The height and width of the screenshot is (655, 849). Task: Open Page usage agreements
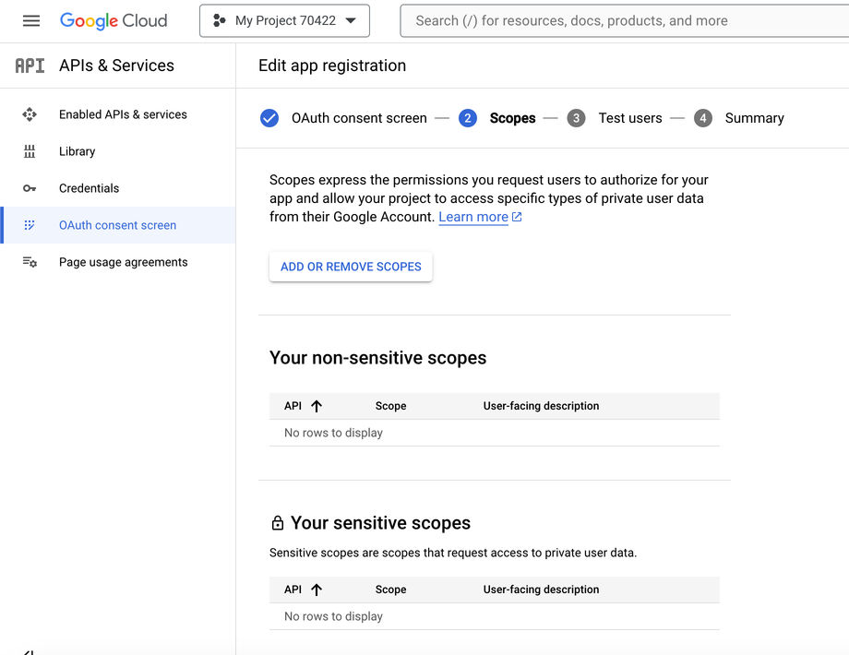(x=123, y=262)
